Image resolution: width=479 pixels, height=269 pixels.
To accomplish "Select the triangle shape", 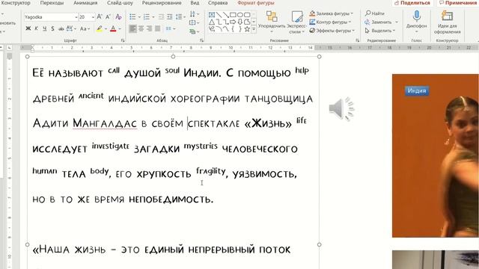I will (x=212, y=22).
